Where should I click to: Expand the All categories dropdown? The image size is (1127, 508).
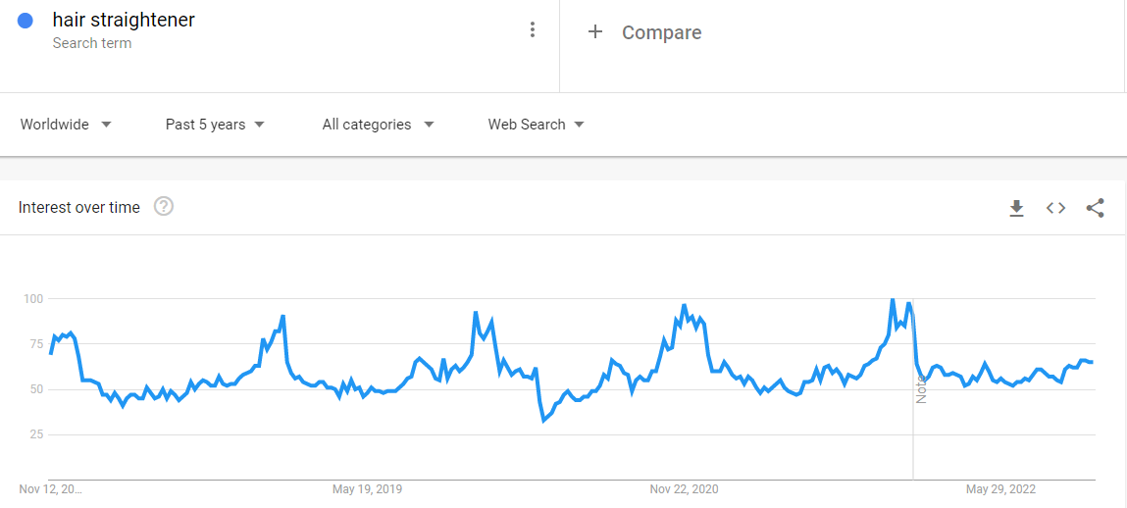(378, 125)
